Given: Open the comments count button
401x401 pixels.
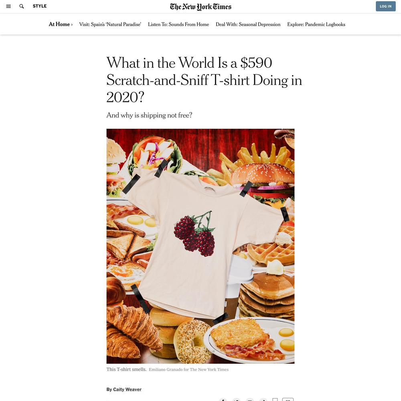Looking at the screenshot, I should [x=288, y=400].
